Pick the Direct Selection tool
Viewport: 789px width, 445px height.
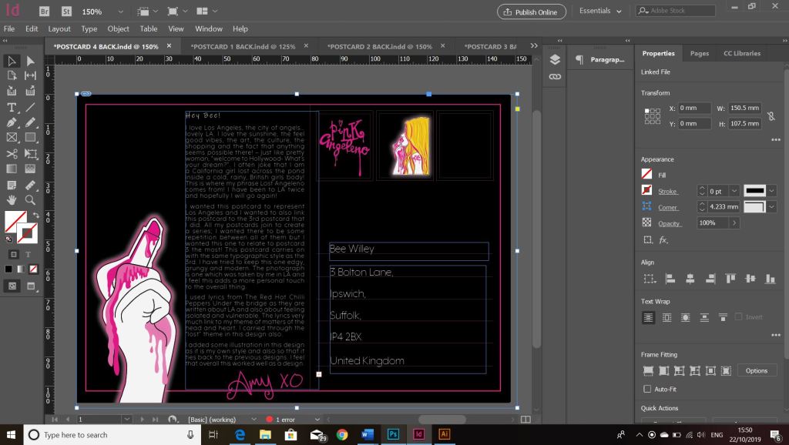pos(30,61)
